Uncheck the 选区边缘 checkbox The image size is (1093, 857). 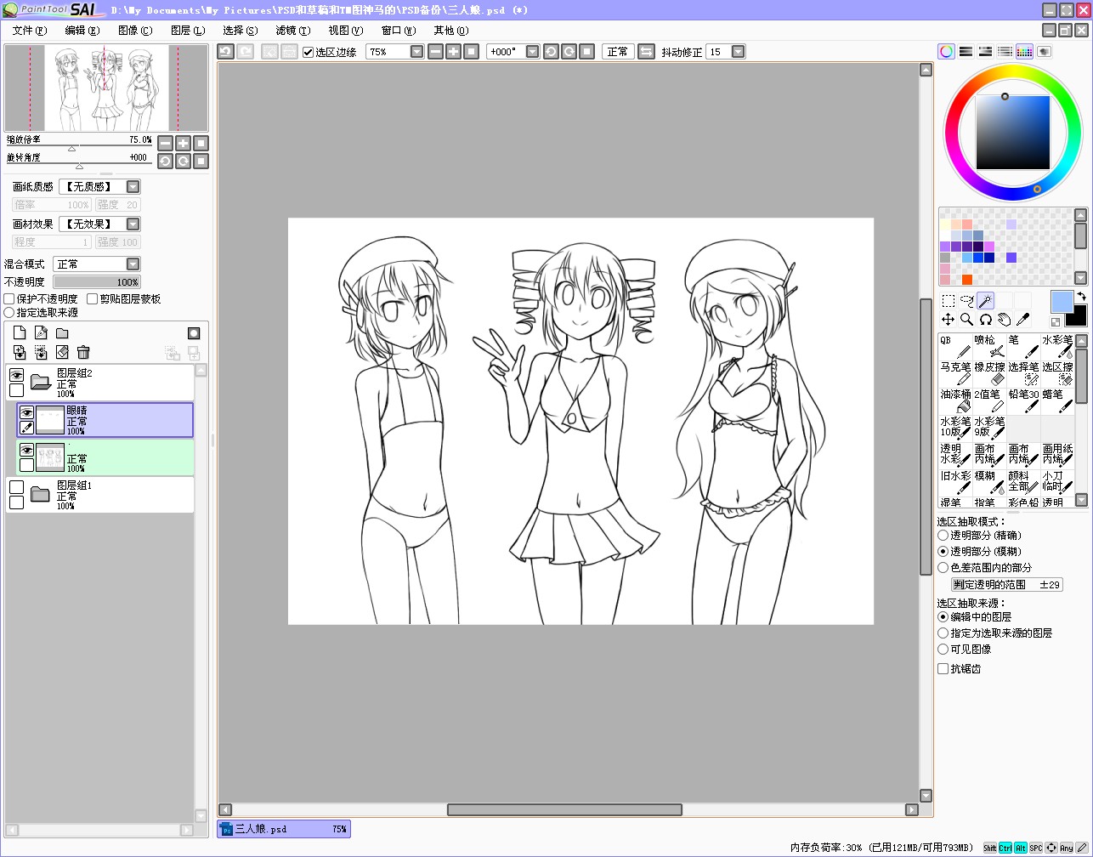pyautogui.click(x=308, y=52)
